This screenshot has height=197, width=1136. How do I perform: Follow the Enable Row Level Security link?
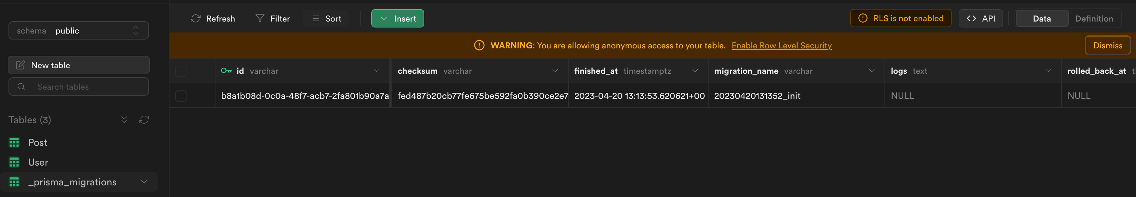pyautogui.click(x=781, y=46)
